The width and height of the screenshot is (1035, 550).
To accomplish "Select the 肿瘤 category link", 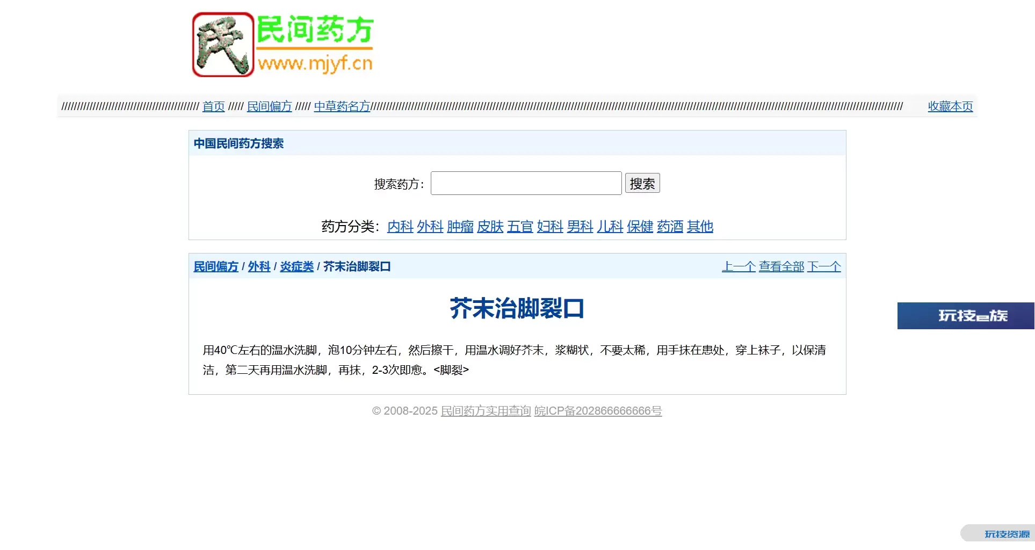I will [x=460, y=227].
